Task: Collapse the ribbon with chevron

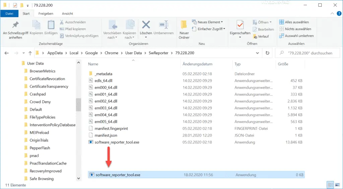Action: [332, 13]
